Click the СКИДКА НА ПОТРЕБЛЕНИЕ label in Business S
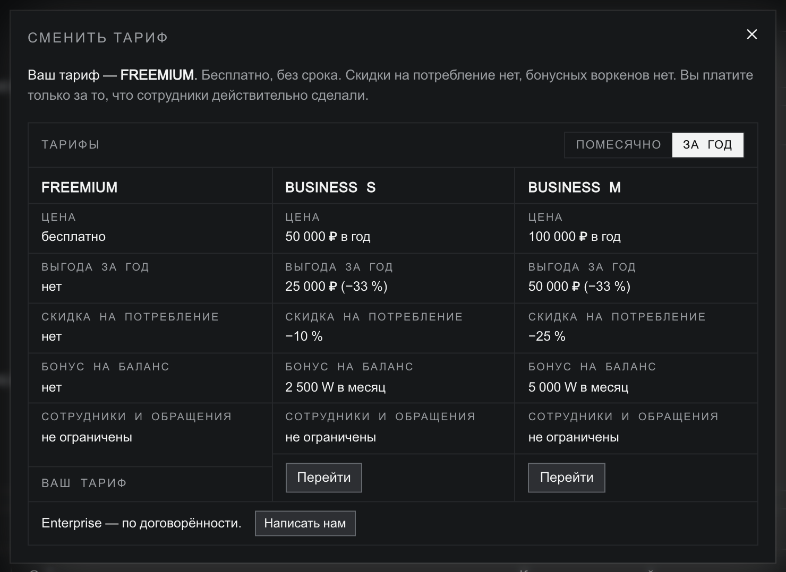The height and width of the screenshot is (572, 786). 374,317
